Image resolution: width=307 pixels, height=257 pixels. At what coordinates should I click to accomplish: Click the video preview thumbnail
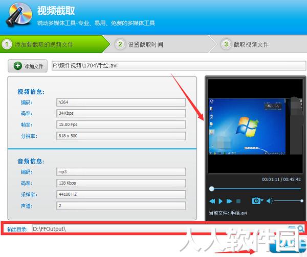click(x=255, y=126)
